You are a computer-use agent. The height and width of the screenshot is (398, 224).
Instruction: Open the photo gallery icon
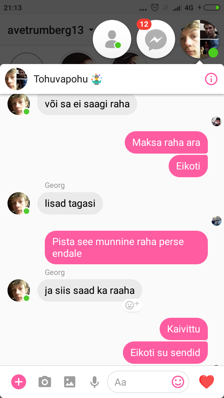point(70,382)
